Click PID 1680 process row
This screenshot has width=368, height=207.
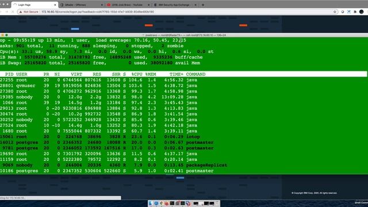pos(98,131)
